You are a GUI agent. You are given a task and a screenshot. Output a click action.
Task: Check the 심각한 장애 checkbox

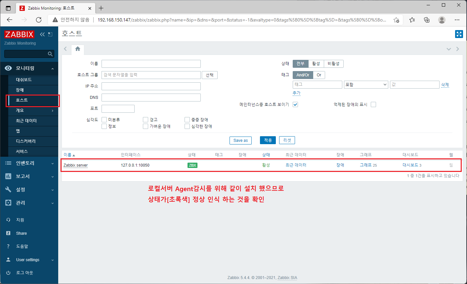[187, 126]
